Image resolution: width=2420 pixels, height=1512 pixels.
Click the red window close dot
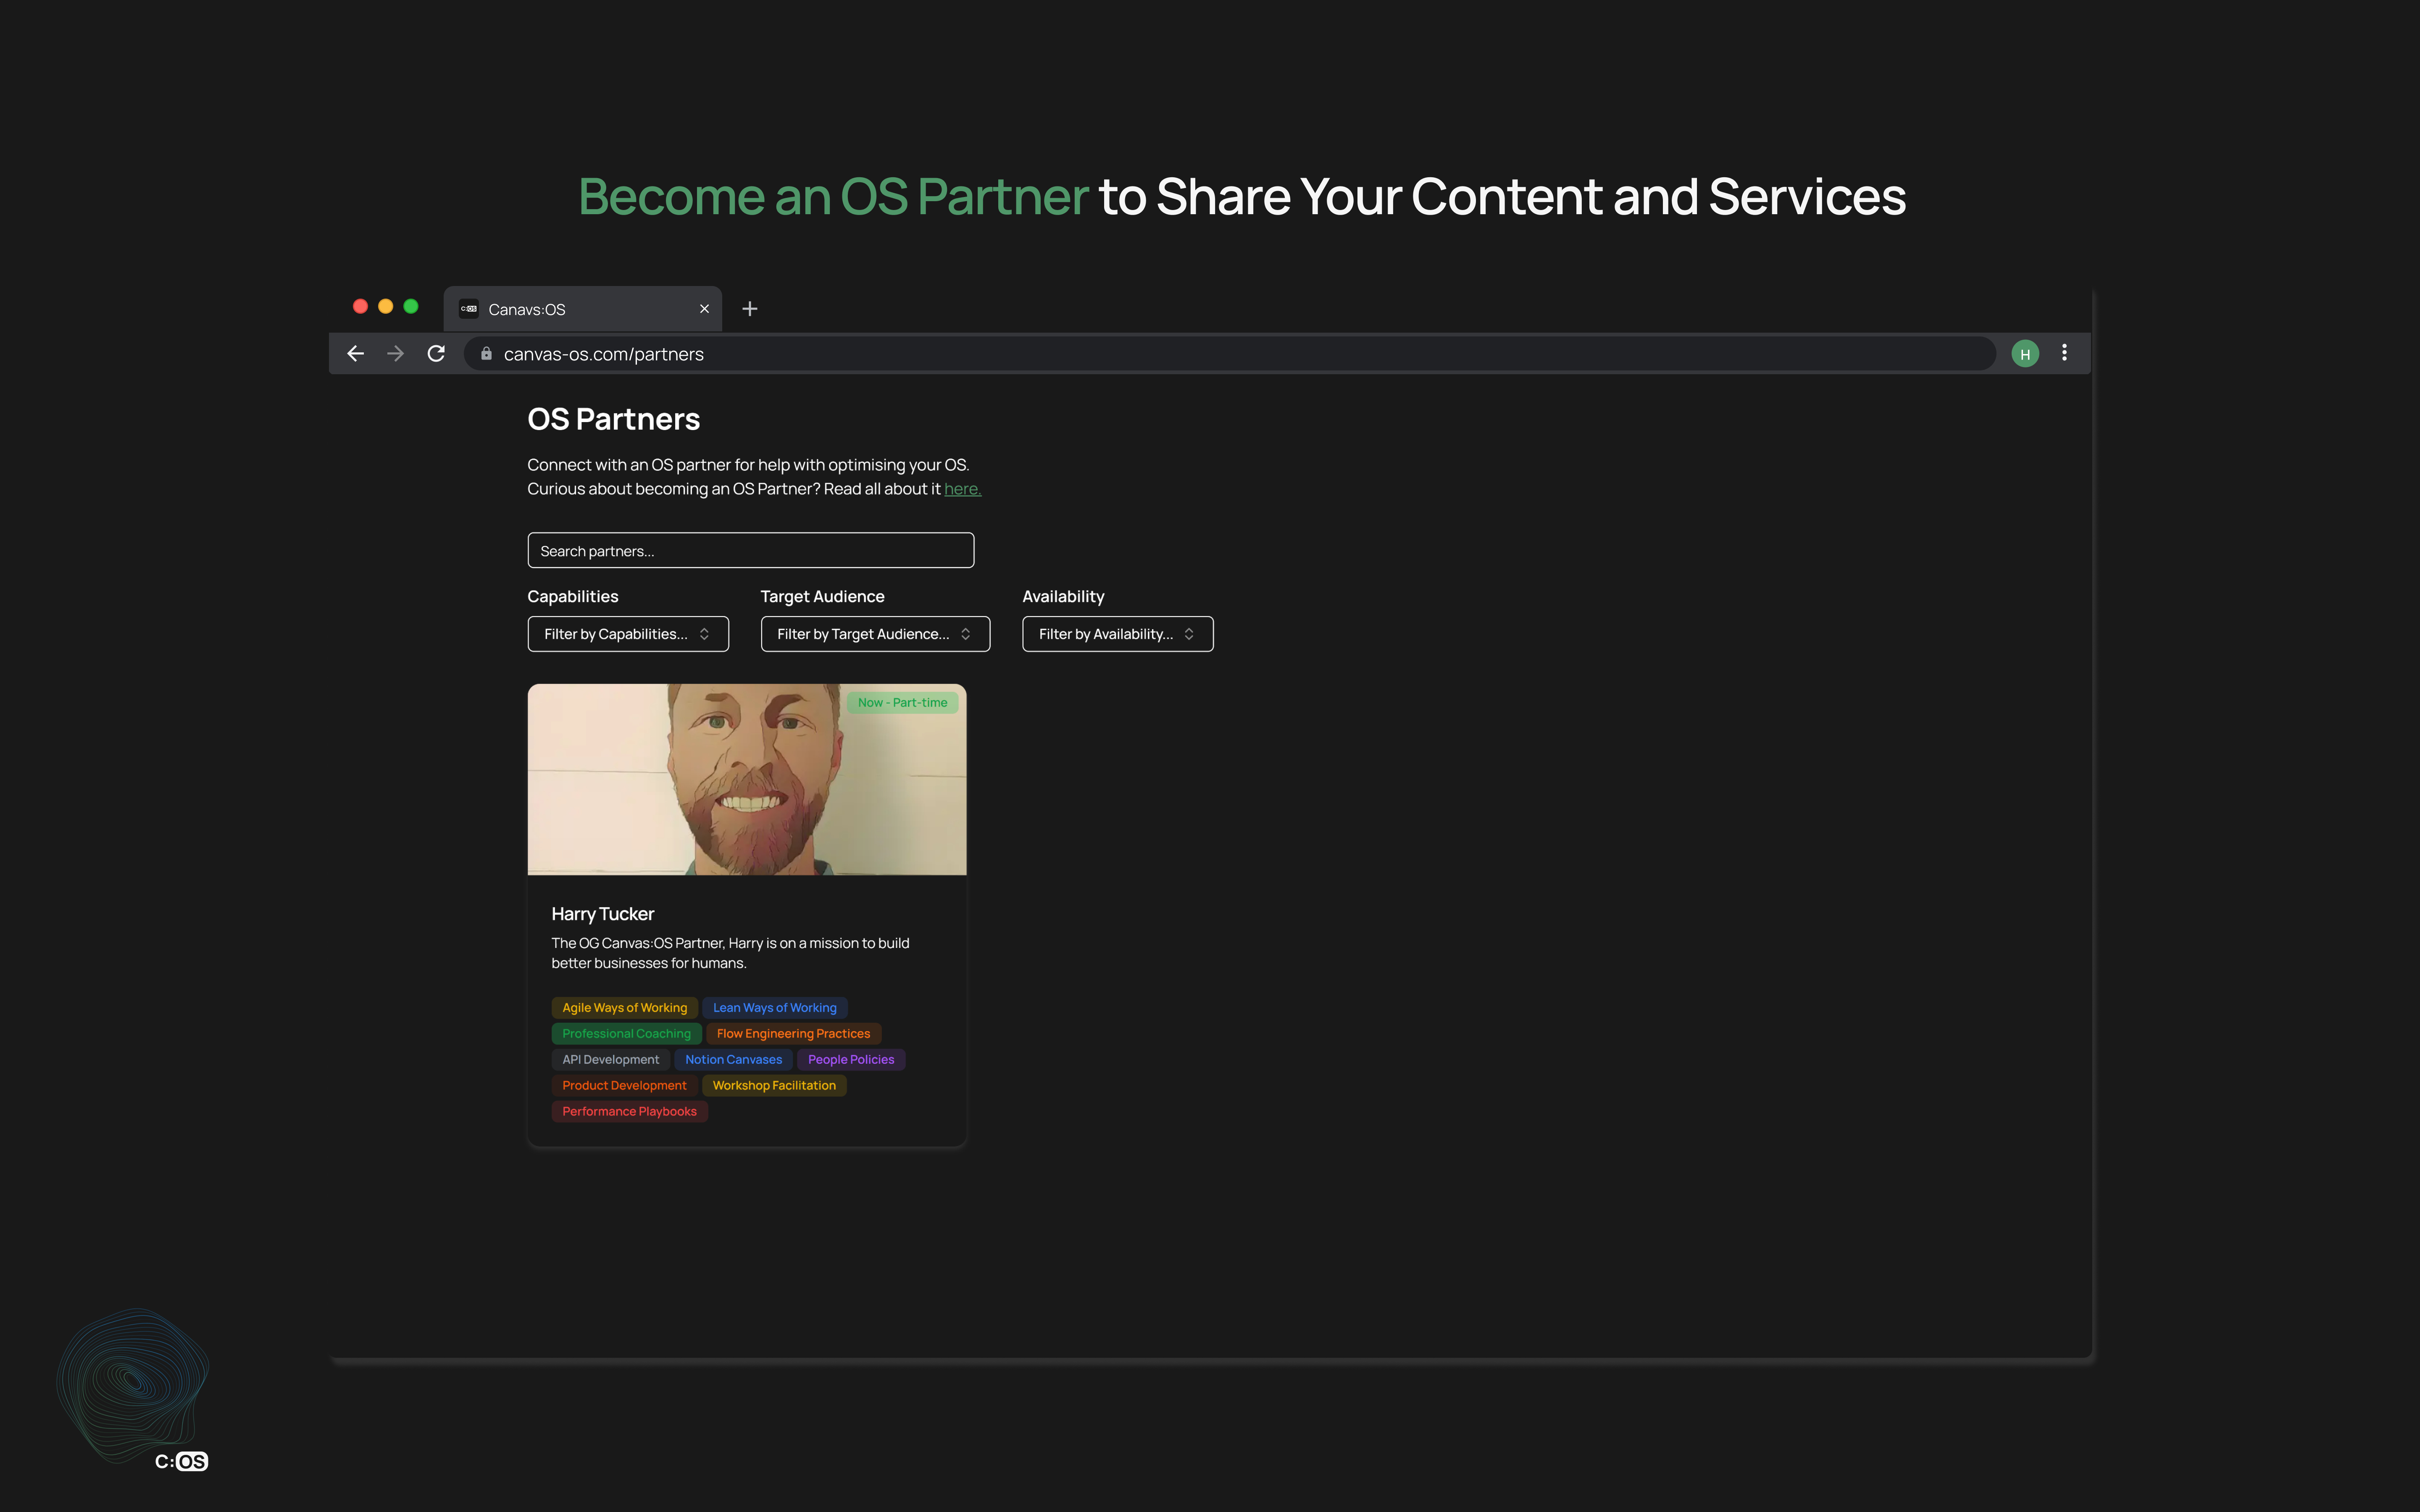tap(360, 306)
